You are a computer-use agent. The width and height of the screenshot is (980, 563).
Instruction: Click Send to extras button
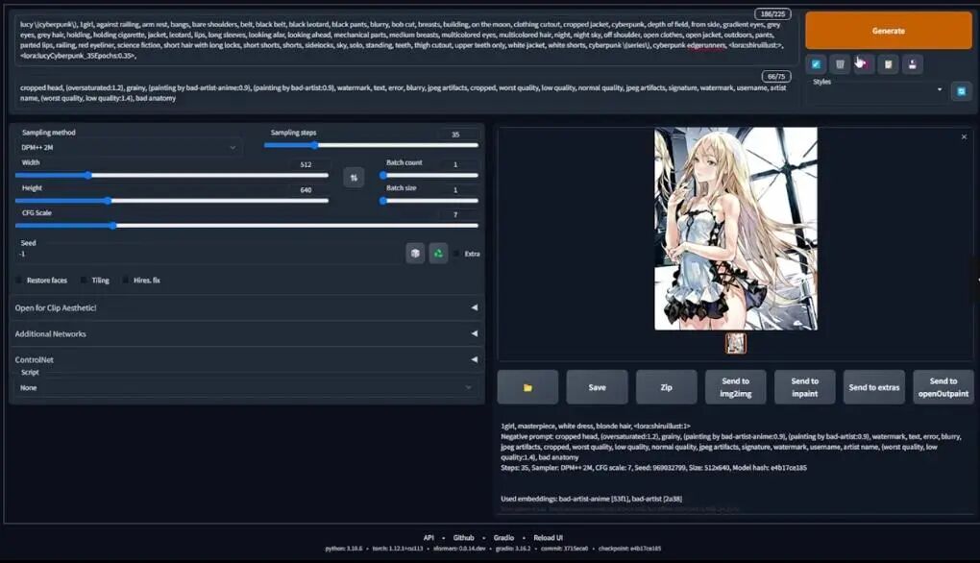pyautogui.click(x=873, y=387)
